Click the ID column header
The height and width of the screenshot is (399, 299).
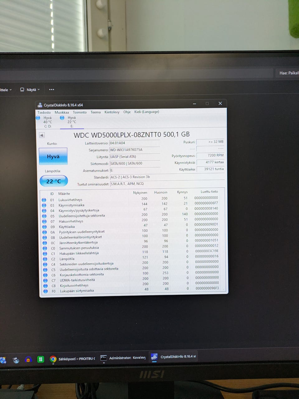[x=52, y=194]
